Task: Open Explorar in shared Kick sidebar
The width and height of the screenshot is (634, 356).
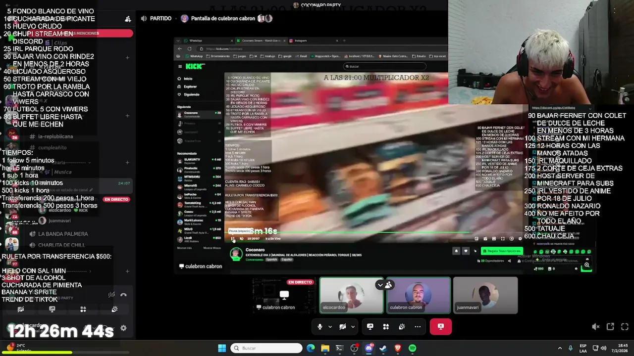Action: [x=190, y=87]
